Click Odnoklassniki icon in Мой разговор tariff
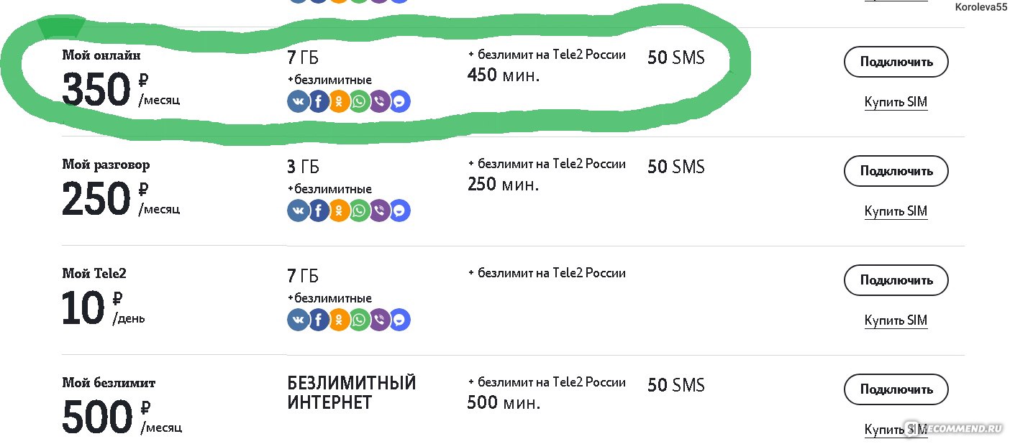The height and width of the screenshot is (444, 1010). point(339,211)
